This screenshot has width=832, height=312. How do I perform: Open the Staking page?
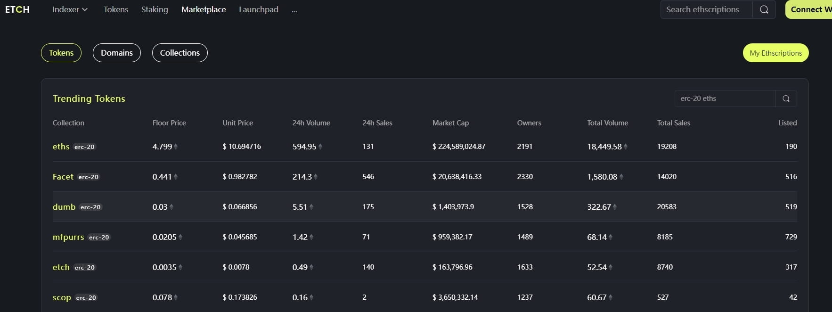coord(155,9)
